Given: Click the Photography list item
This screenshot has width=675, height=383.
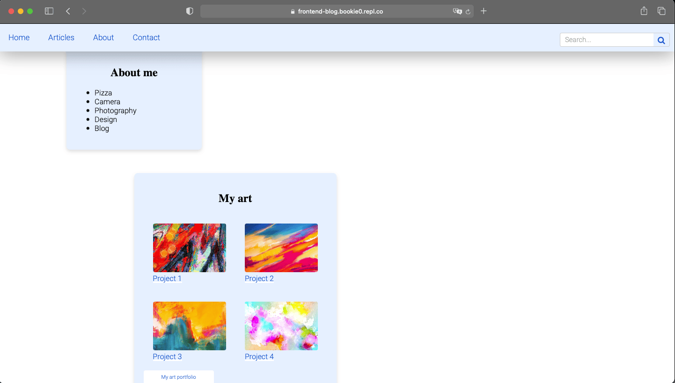Looking at the screenshot, I should coord(116,111).
